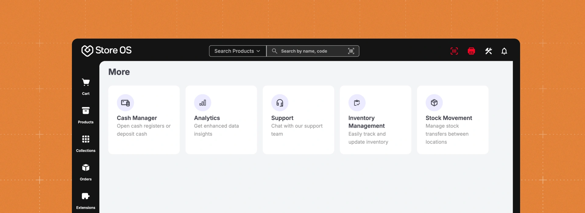
Task: Click the Store OS logo
Action: click(x=106, y=50)
